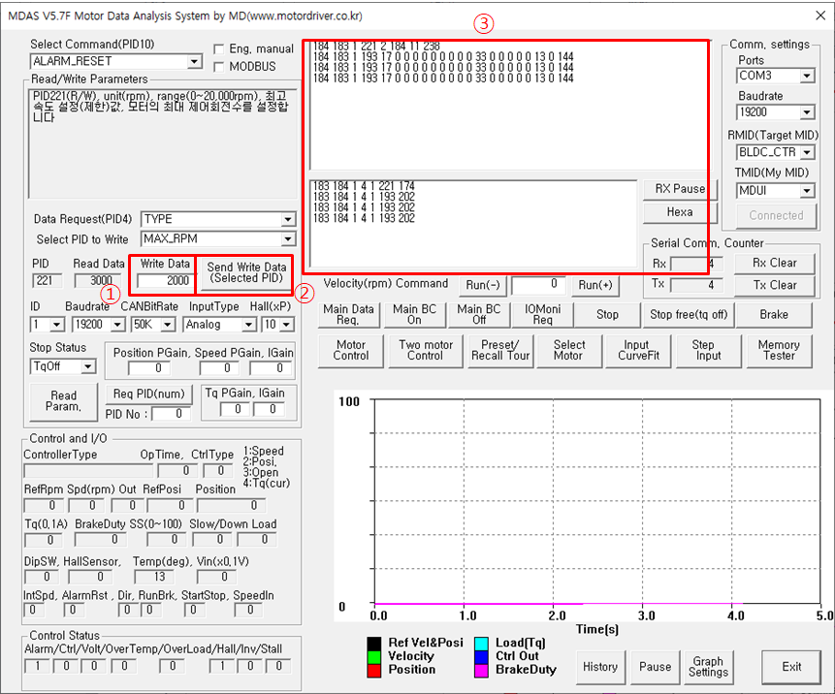Click the Main Data Req. button
The image size is (835, 694).
point(348,315)
